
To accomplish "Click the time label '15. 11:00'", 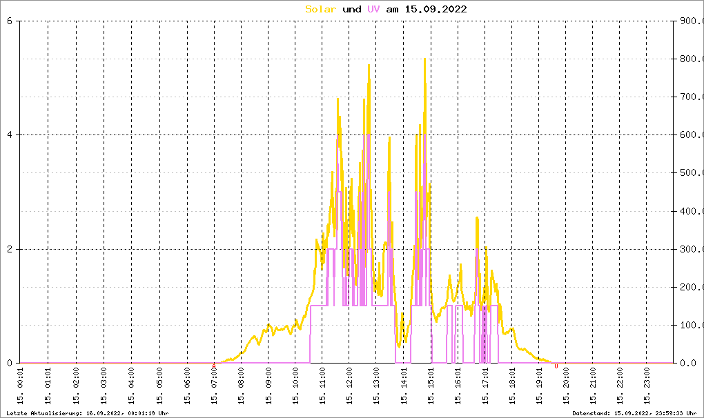I will (x=322, y=386).
